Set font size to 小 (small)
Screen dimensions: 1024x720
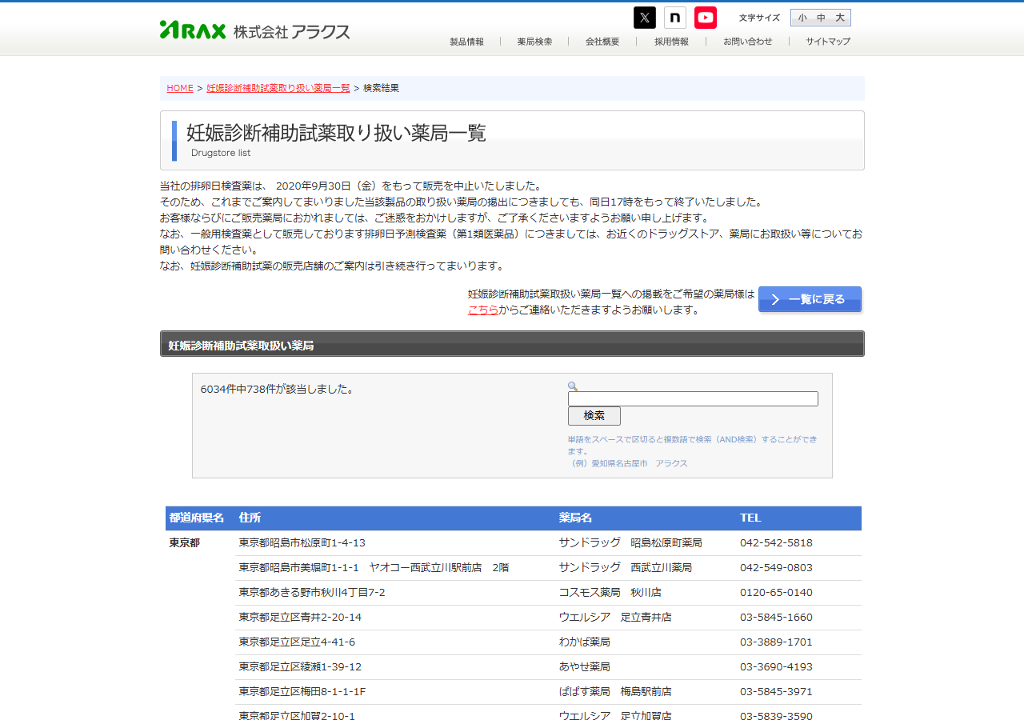(x=802, y=18)
